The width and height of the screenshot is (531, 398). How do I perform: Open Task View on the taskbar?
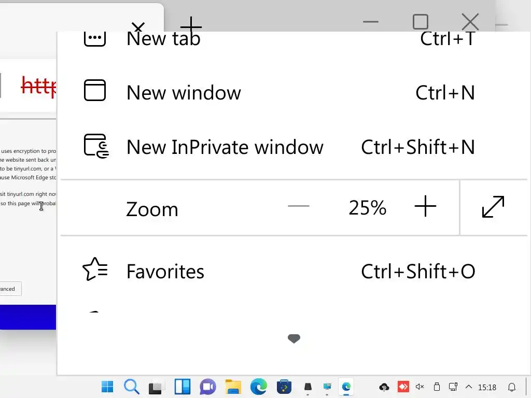pos(157,387)
